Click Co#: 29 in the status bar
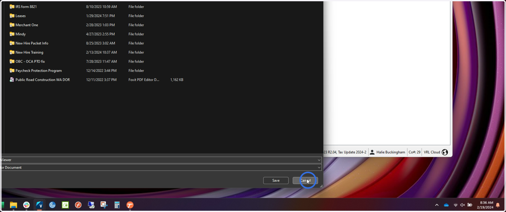This screenshot has width=506, height=212. coord(414,152)
